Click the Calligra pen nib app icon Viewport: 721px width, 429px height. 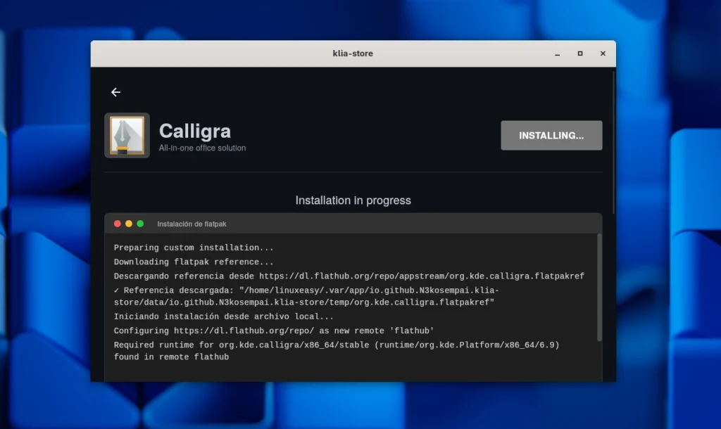(x=127, y=135)
